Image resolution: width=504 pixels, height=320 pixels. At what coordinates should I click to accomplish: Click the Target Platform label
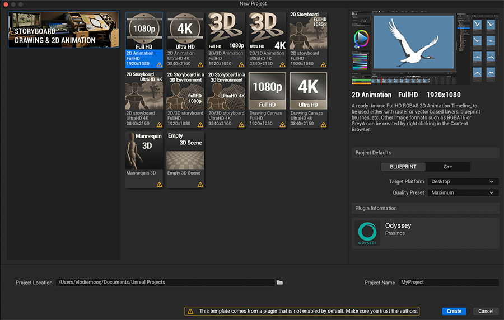click(407, 182)
